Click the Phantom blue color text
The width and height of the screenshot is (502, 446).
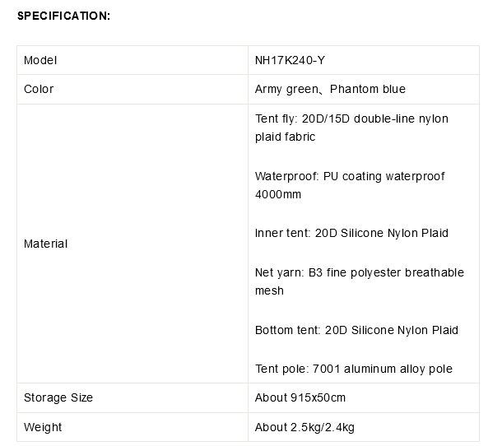click(x=367, y=89)
